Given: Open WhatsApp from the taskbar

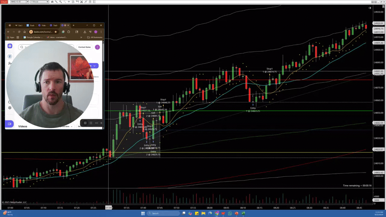Looking at the screenshot, I should click(230, 213).
